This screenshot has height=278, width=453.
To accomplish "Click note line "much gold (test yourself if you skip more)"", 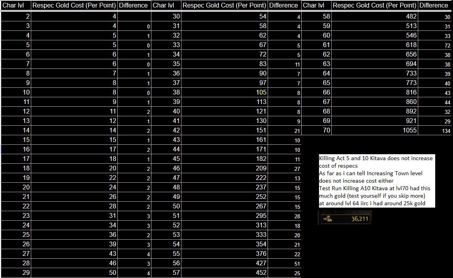I will click(x=372, y=196).
